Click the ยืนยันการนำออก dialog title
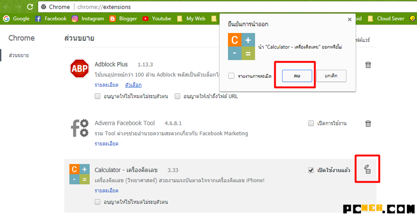Image resolution: width=417 pixels, height=216 pixels. pos(248,25)
